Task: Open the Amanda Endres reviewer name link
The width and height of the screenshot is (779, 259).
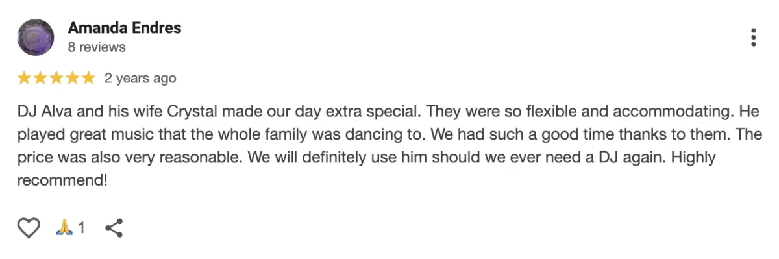Action: 125,28
